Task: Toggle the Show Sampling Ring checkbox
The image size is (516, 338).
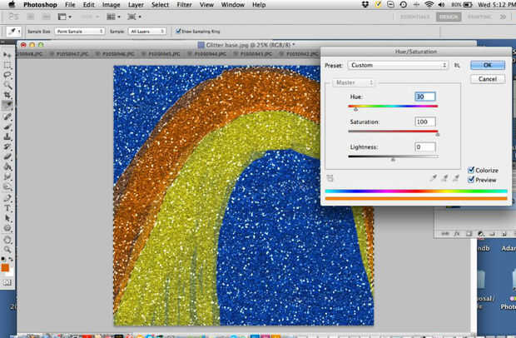Action: [x=176, y=31]
